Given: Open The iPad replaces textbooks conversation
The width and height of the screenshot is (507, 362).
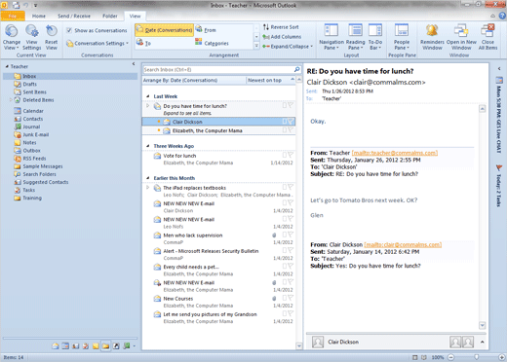Looking at the screenshot, I should pyautogui.click(x=218, y=191).
